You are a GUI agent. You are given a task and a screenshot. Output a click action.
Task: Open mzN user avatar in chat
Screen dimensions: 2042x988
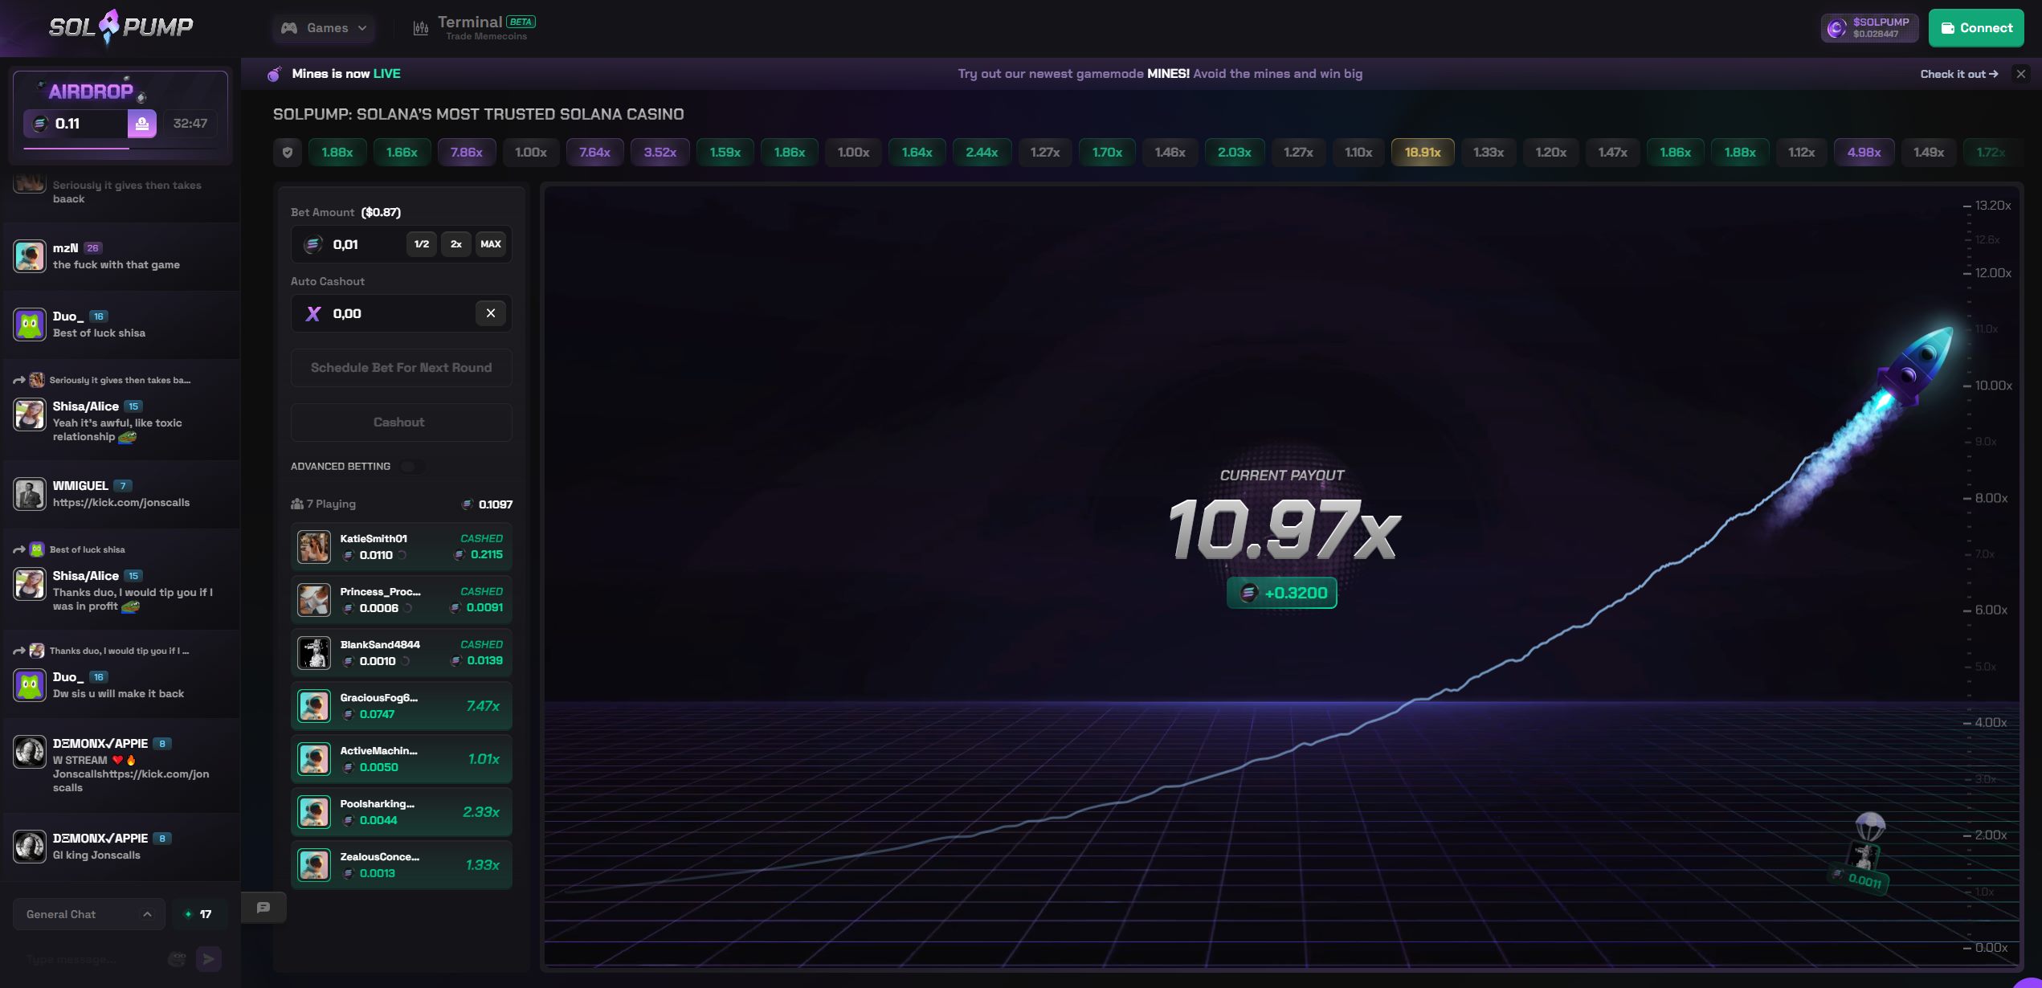[x=30, y=256]
